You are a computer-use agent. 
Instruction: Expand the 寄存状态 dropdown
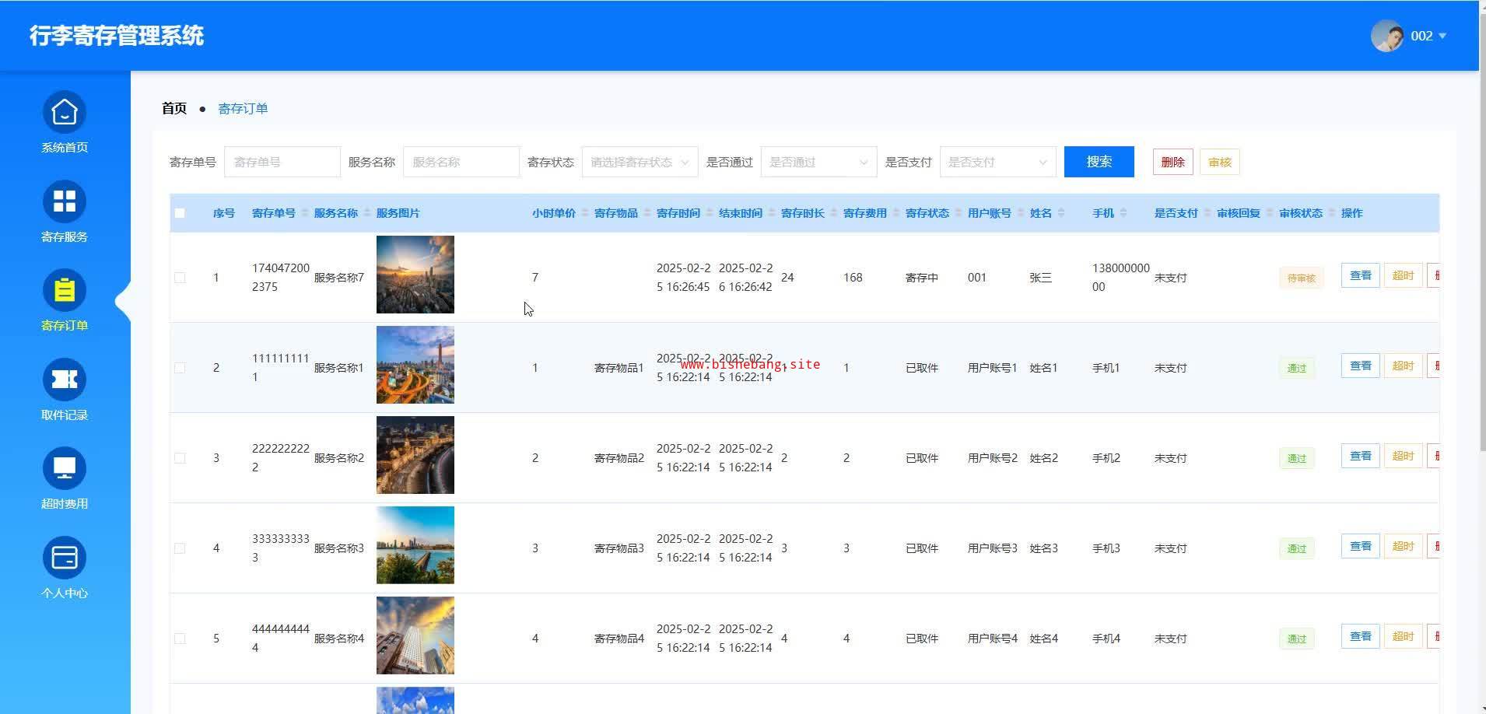point(640,162)
